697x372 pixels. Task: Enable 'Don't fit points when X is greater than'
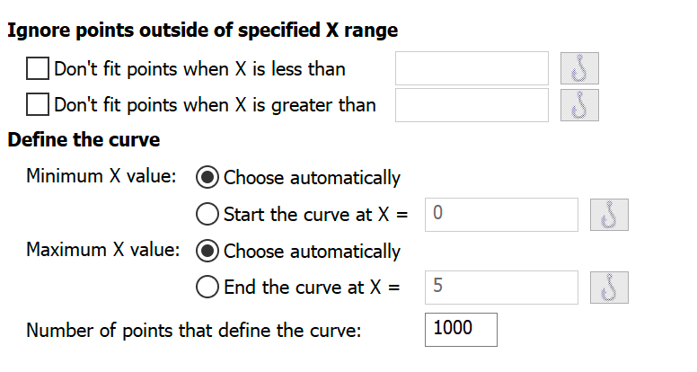[38, 105]
